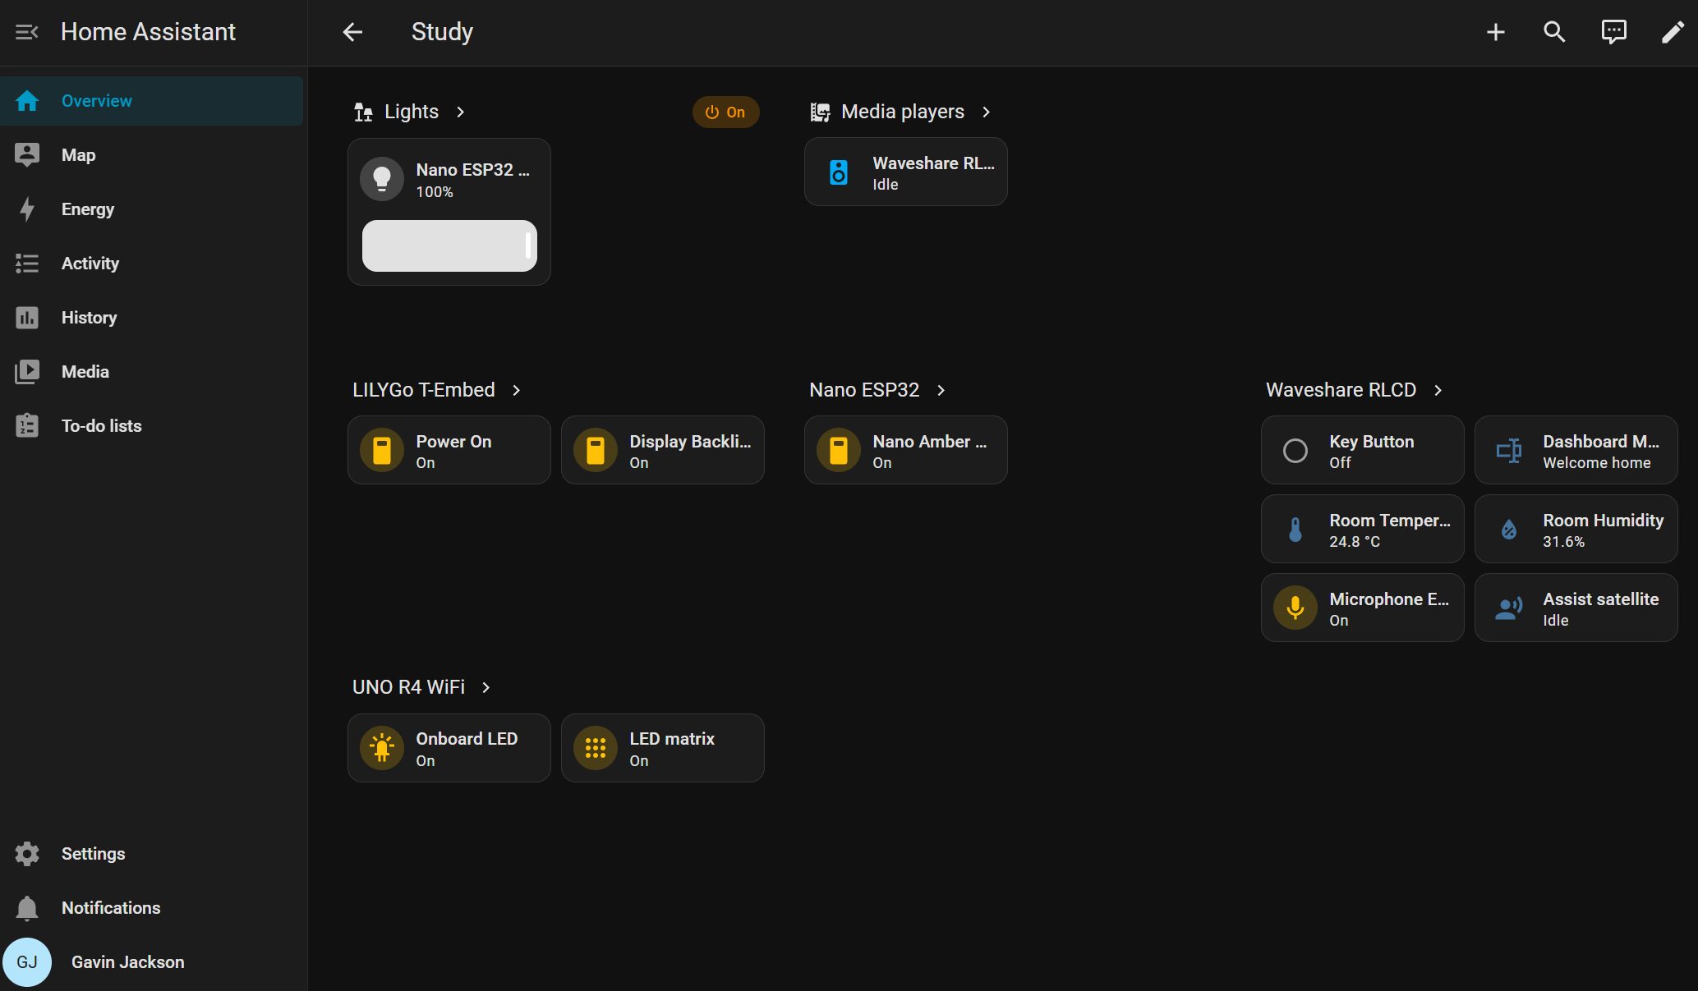The width and height of the screenshot is (1698, 991).
Task: Open LILYGo T-Embed section heading
Action: (424, 390)
